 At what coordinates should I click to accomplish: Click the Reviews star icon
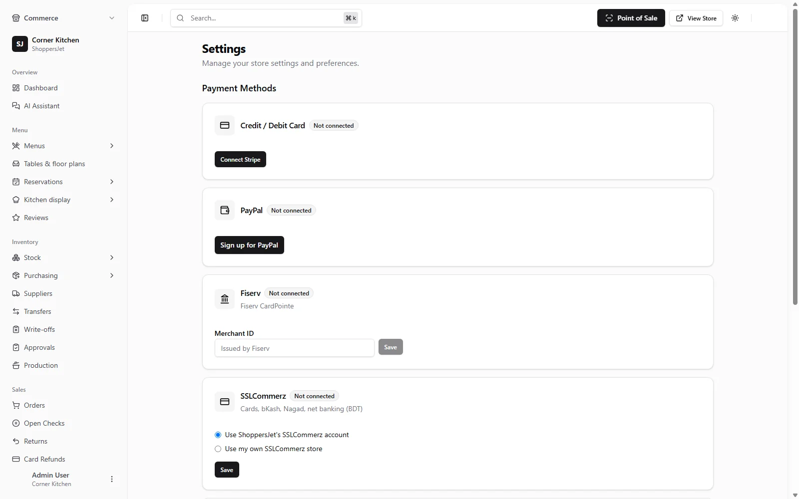(x=16, y=218)
